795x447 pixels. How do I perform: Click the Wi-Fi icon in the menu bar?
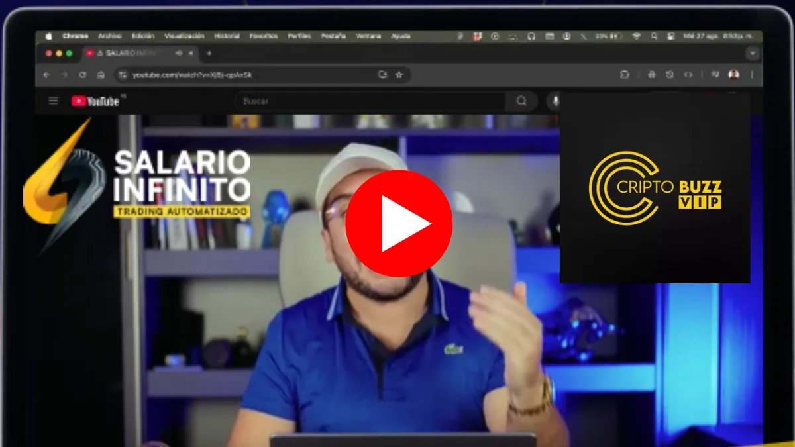click(637, 36)
